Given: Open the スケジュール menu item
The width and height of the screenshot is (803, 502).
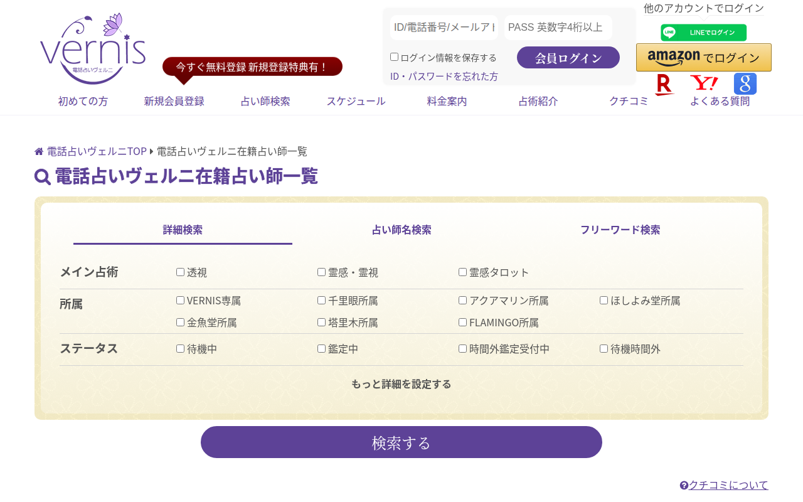Looking at the screenshot, I should click(x=356, y=101).
